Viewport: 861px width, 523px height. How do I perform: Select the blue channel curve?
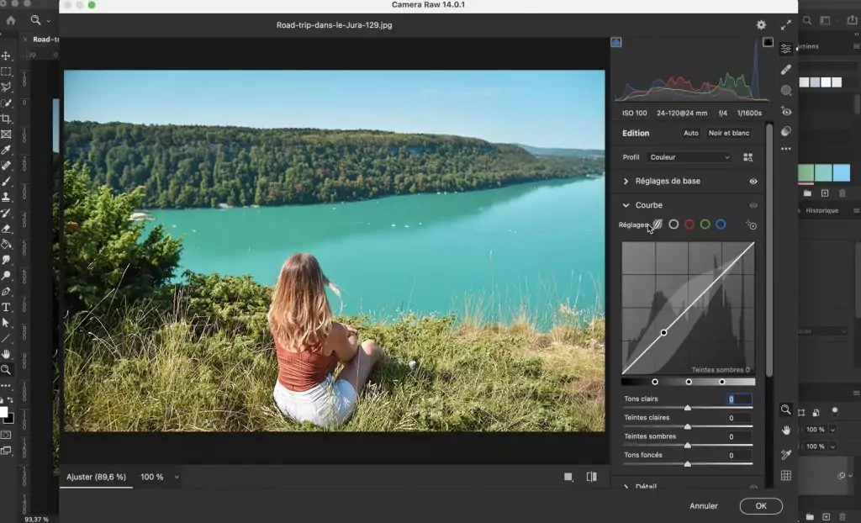(x=721, y=225)
